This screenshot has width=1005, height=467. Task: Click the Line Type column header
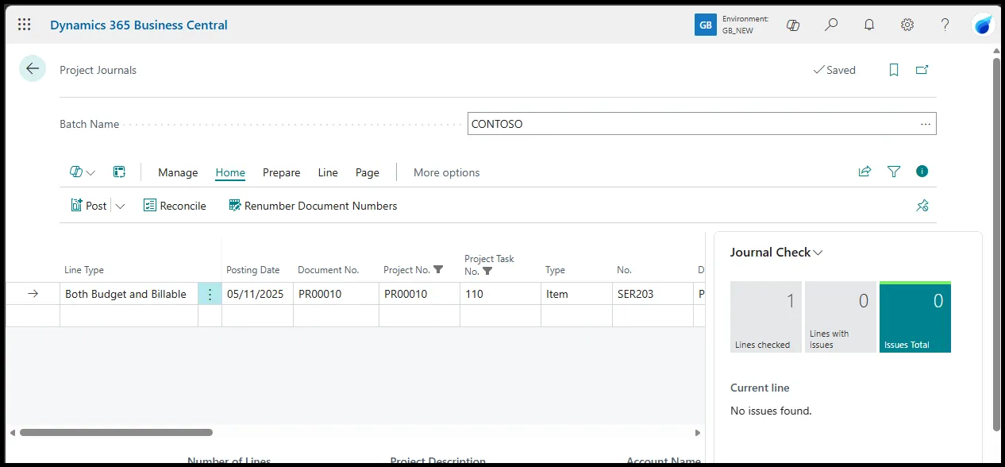point(84,270)
